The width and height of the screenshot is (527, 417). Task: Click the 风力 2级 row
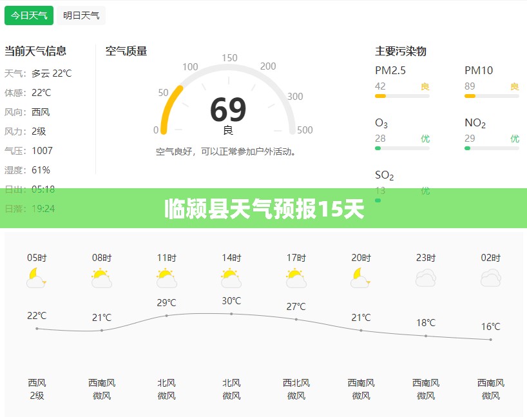25,131
